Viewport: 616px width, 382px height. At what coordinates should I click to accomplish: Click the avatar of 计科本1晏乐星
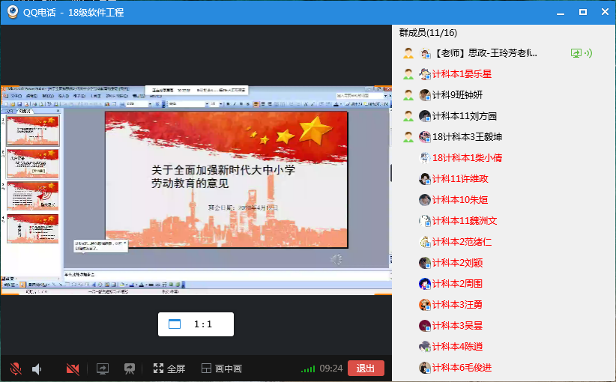425,74
